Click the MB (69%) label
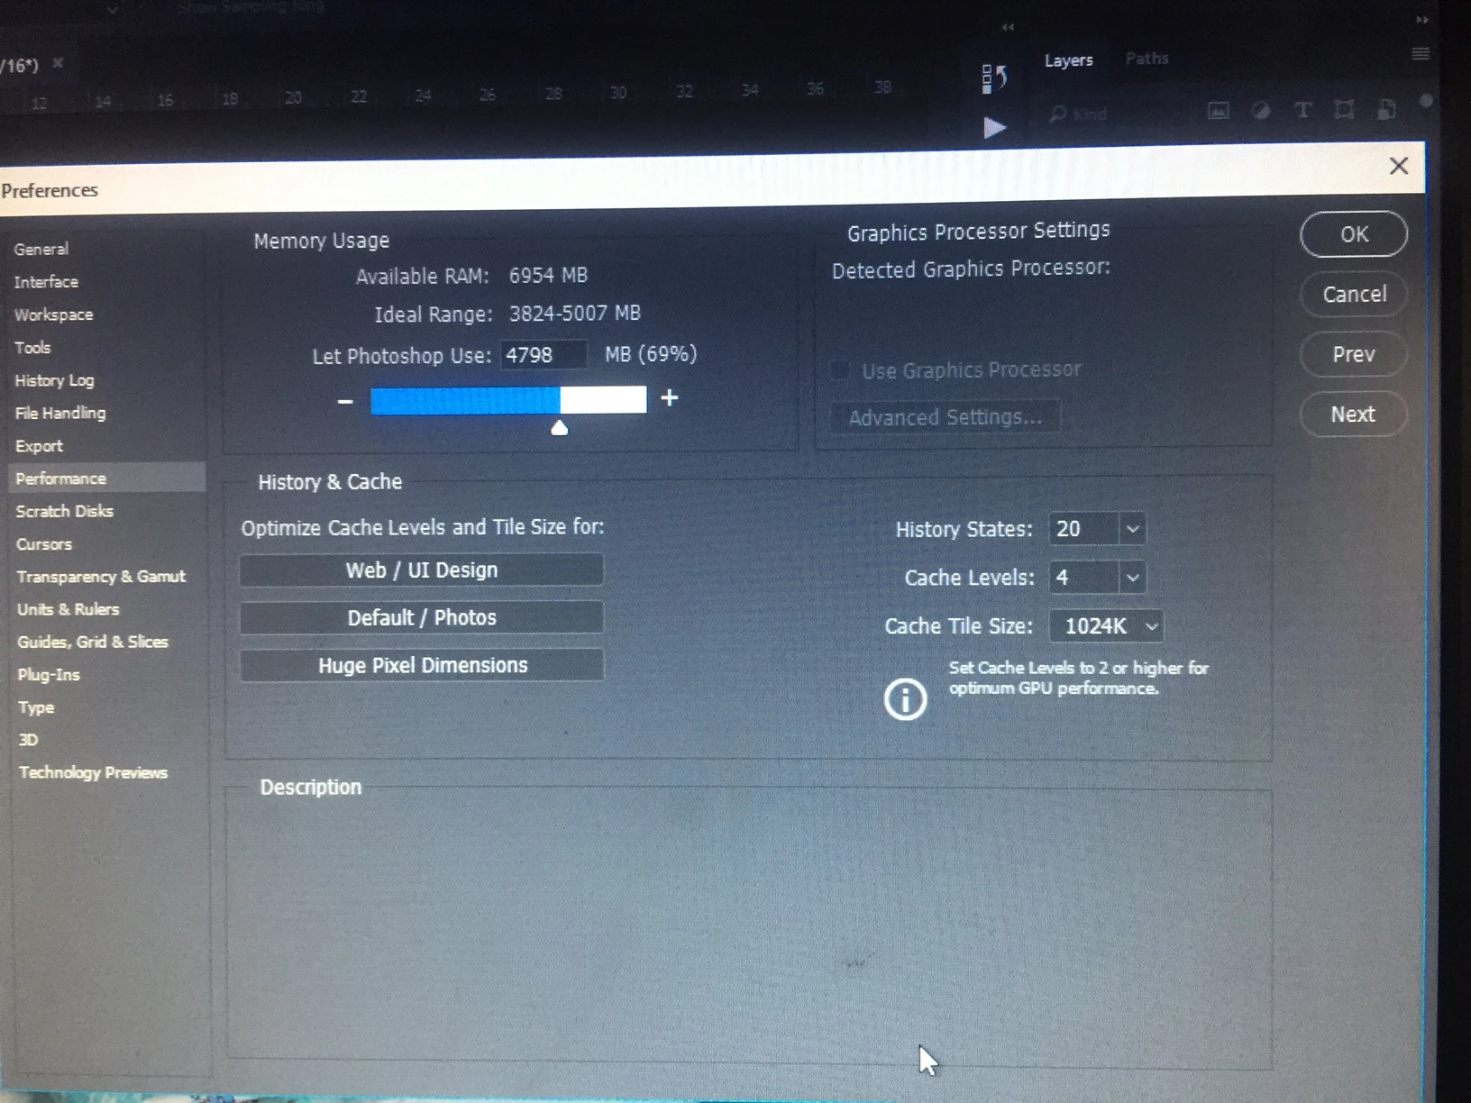 tap(651, 354)
